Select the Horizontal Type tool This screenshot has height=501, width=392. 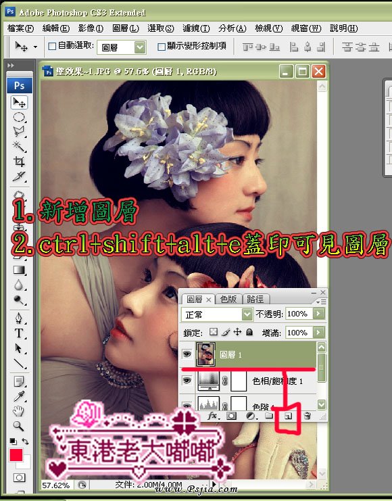(x=19, y=333)
